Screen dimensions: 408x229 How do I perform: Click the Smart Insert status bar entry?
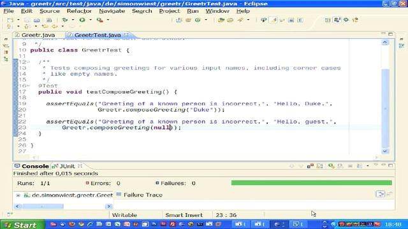(184, 215)
